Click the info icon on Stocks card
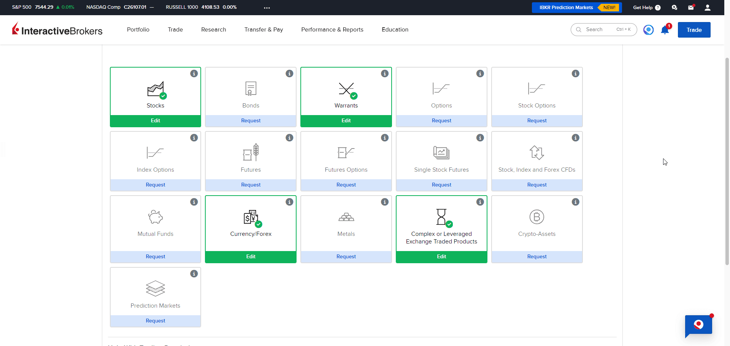Image resolution: width=730 pixels, height=346 pixels. pyautogui.click(x=194, y=74)
